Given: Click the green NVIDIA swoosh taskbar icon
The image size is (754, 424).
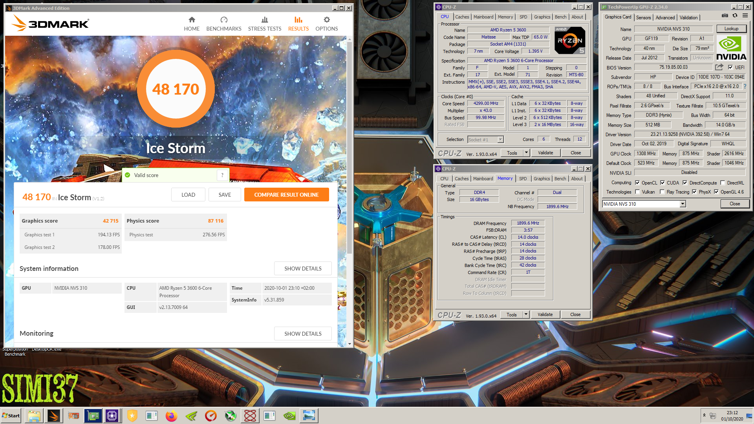Looking at the screenshot, I should (x=191, y=416).
